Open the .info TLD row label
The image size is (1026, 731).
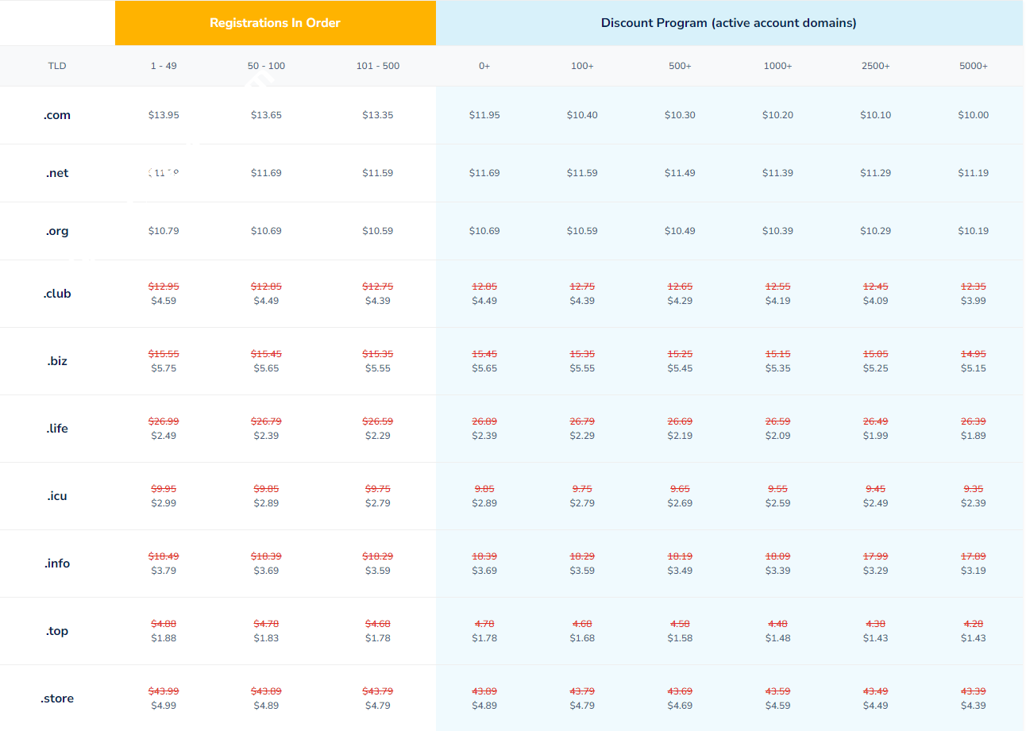(57, 564)
